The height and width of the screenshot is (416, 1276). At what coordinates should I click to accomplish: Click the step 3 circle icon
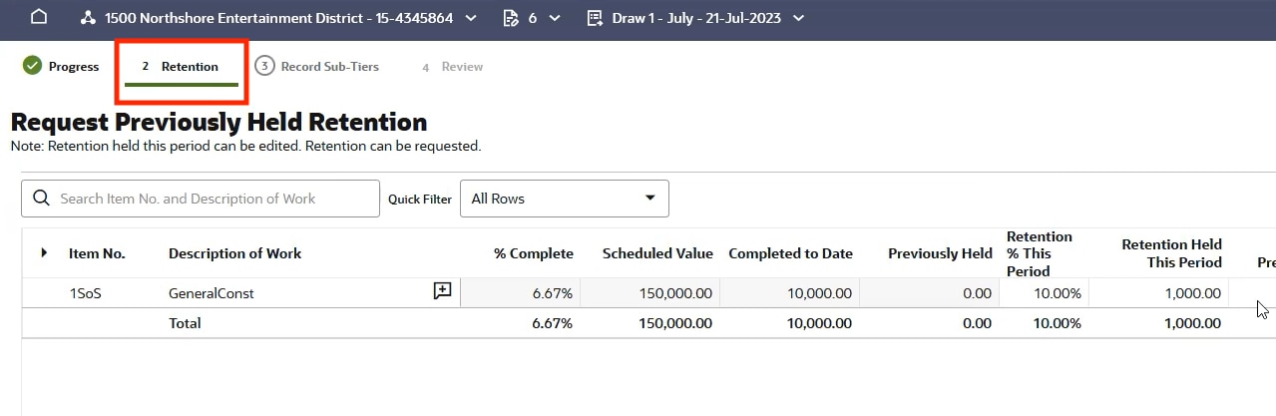264,67
